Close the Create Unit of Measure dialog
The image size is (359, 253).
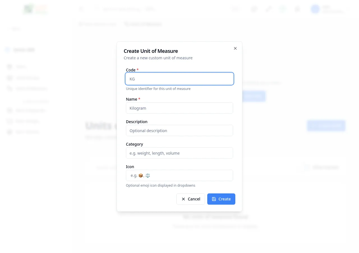[235, 48]
